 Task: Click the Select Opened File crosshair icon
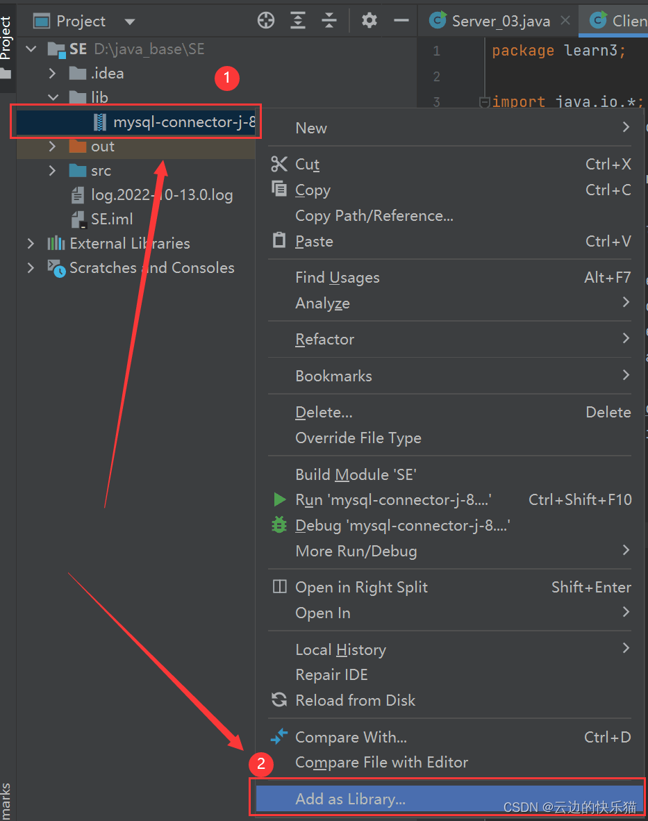(x=266, y=21)
